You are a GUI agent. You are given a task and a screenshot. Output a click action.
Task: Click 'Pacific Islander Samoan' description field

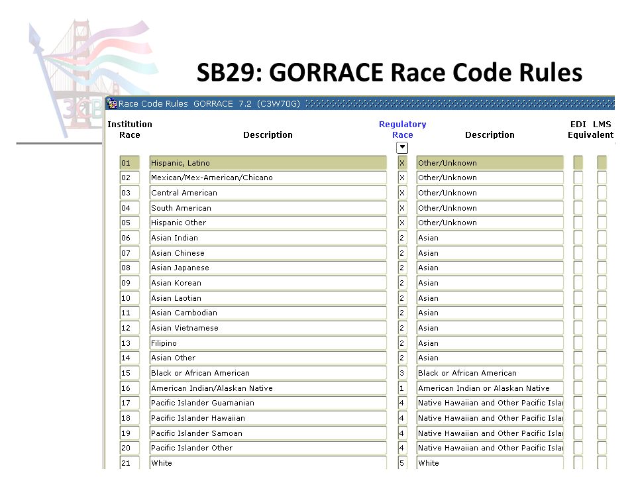click(268, 433)
